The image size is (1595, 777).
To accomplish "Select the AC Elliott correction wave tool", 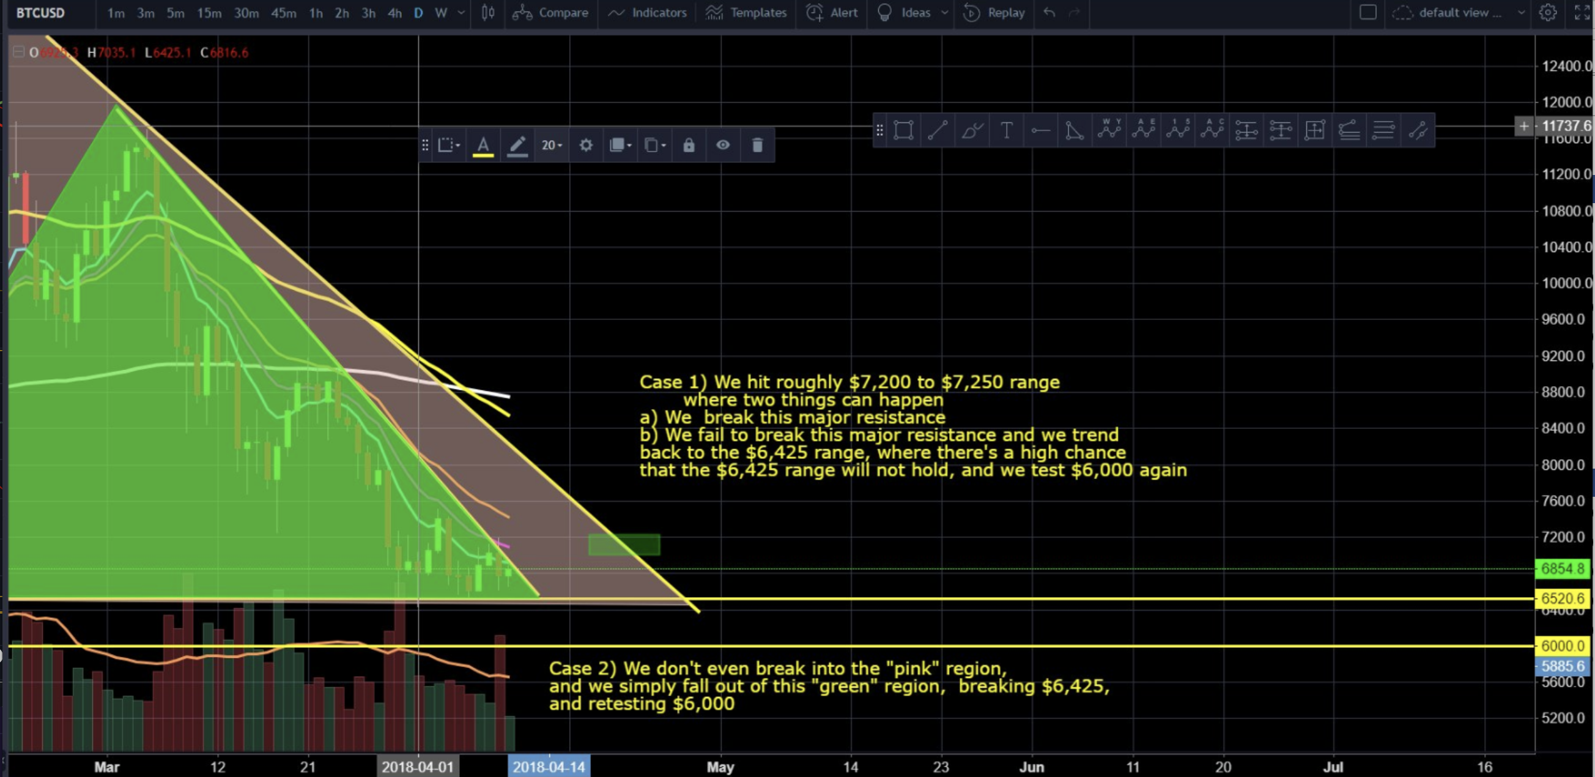I will click(1212, 130).
